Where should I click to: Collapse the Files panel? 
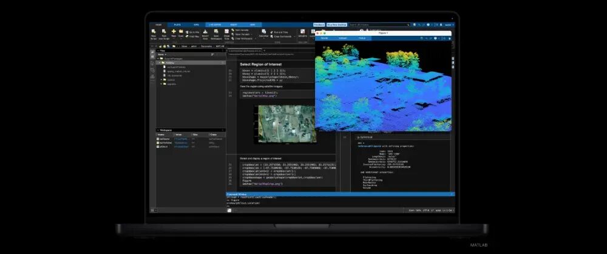[x=159, y=51]
